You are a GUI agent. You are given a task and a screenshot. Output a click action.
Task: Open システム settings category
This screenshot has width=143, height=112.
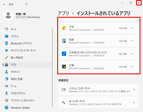tap(27, 36)
